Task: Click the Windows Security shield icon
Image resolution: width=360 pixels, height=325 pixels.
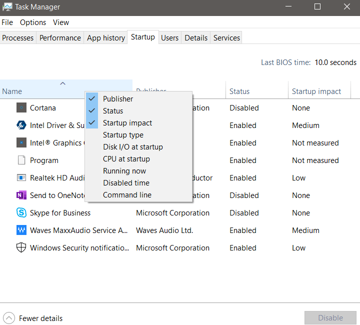Action: pos(21,247)
